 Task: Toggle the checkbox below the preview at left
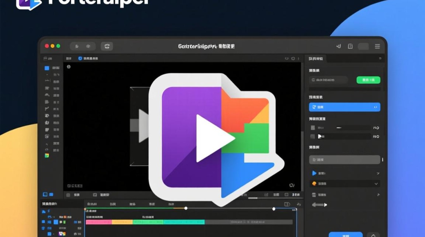pyautogui.click(x=68, y=195)
